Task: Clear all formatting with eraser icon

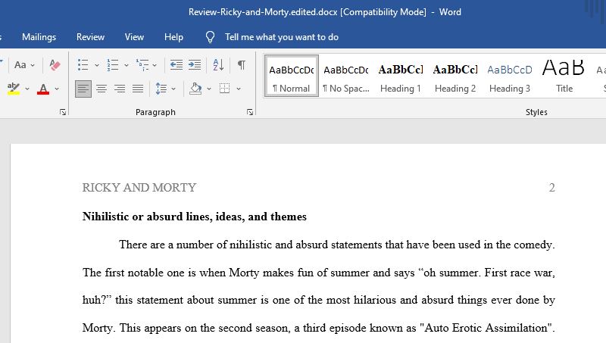Action: [x=55, y=65]
